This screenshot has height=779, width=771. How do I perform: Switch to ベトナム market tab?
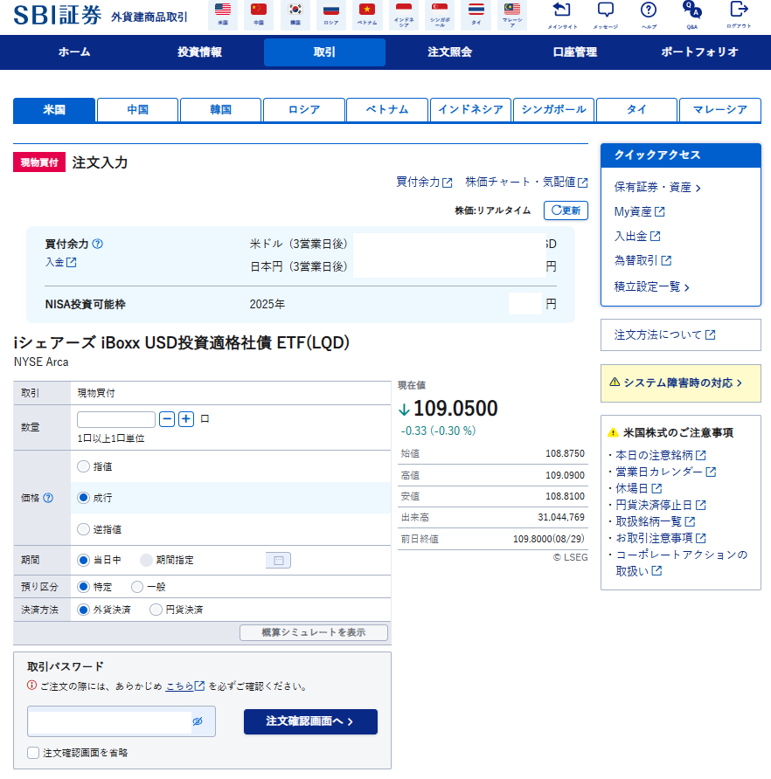coord(387,110)
